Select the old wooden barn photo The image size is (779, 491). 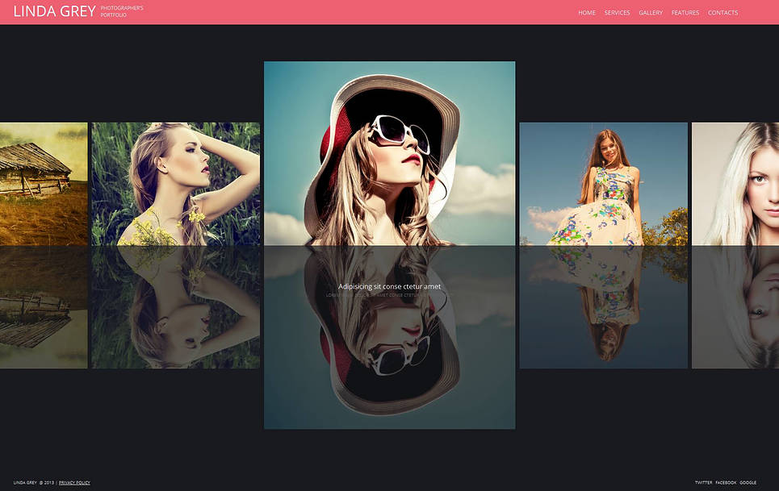pos(44,183)
